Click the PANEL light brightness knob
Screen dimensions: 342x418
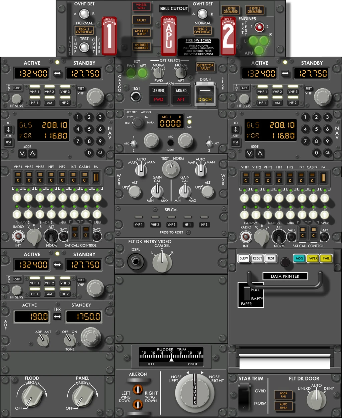(83, 396)
